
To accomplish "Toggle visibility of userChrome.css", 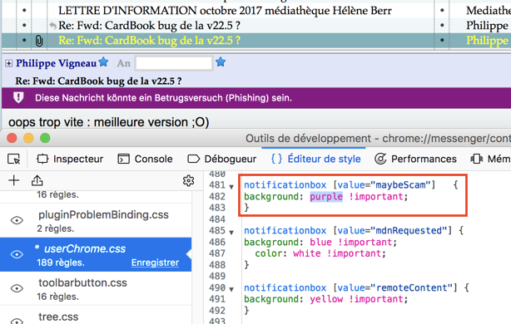I will click(x=17, y=254).
